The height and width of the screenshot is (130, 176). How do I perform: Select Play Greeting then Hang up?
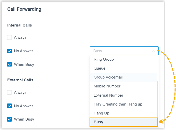tap(118, 104)
